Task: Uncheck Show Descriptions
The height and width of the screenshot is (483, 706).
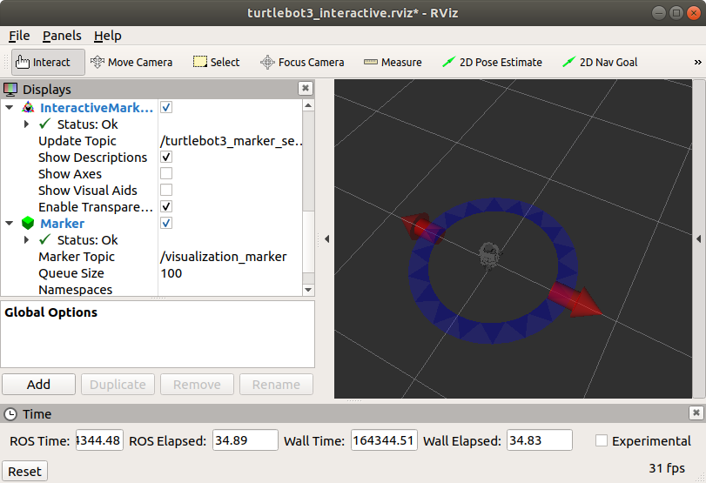Action: click(x=166, y=158)
